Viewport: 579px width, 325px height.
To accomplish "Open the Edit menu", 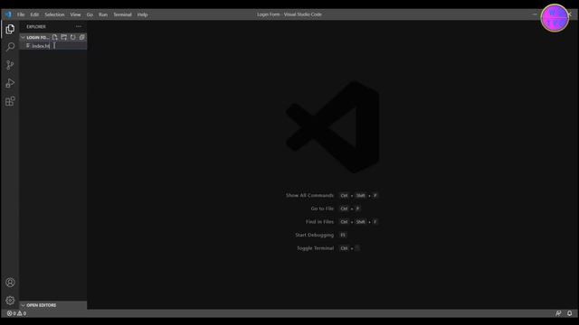I will pos(34,14).
